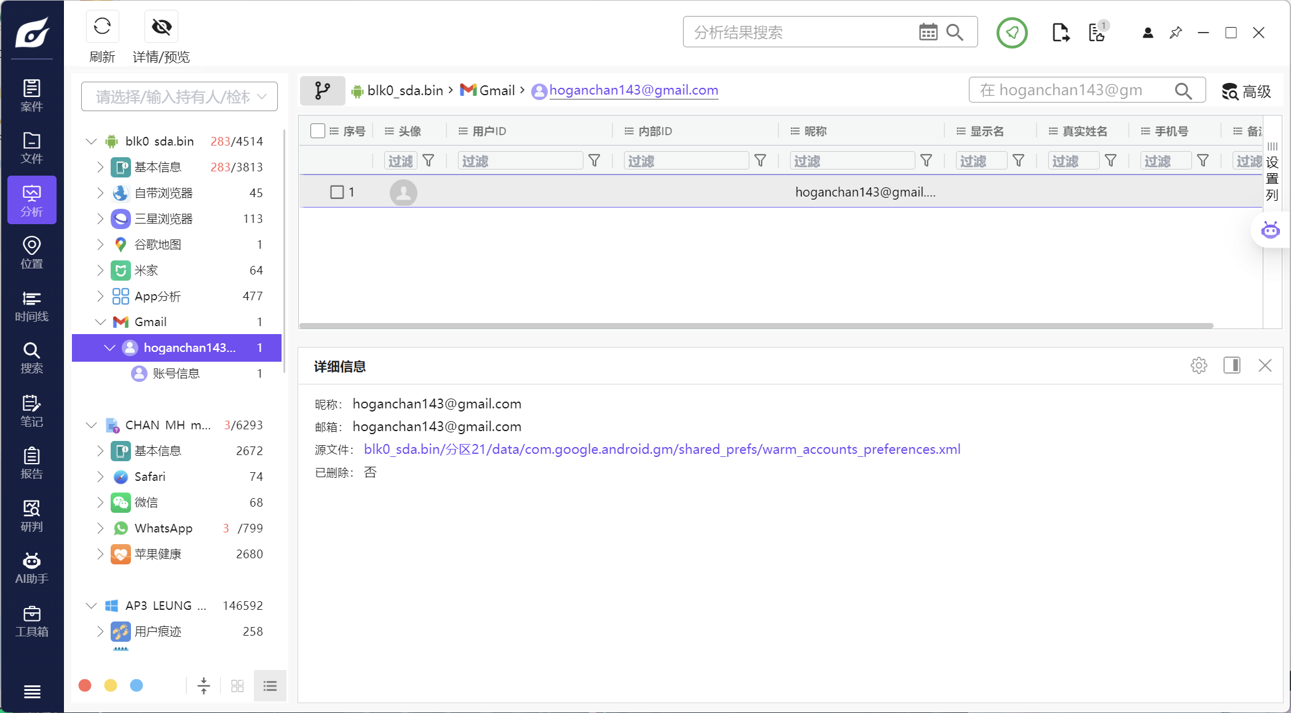Click the calendar icon in search box
This screenshot has width=1291, height=713.
928,32
